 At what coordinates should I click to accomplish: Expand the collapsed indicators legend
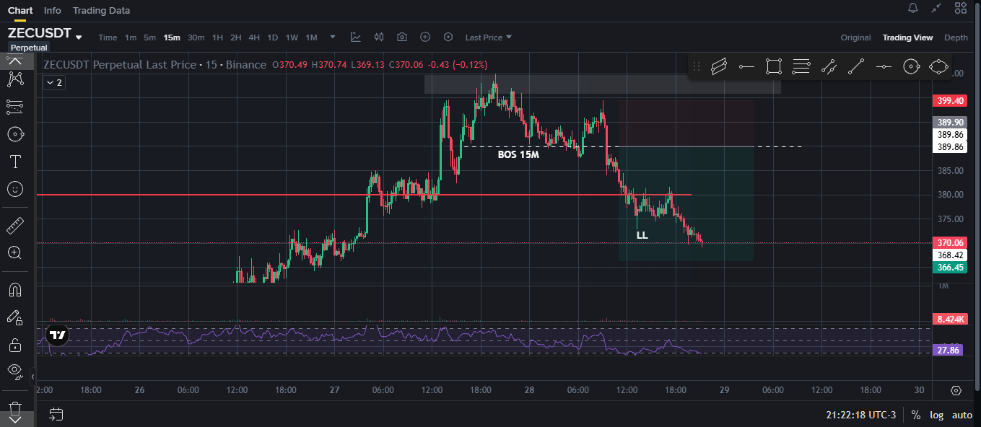click(54, 83)
